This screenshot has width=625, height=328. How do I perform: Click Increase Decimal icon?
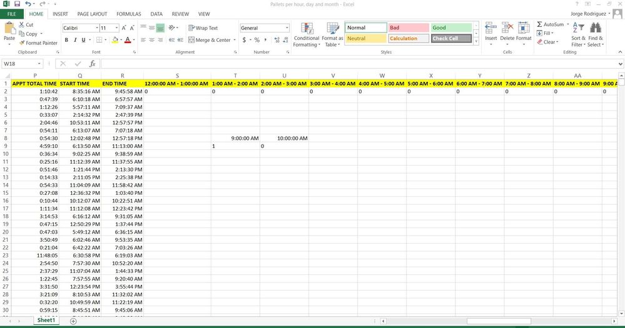[x=277, y=40]
